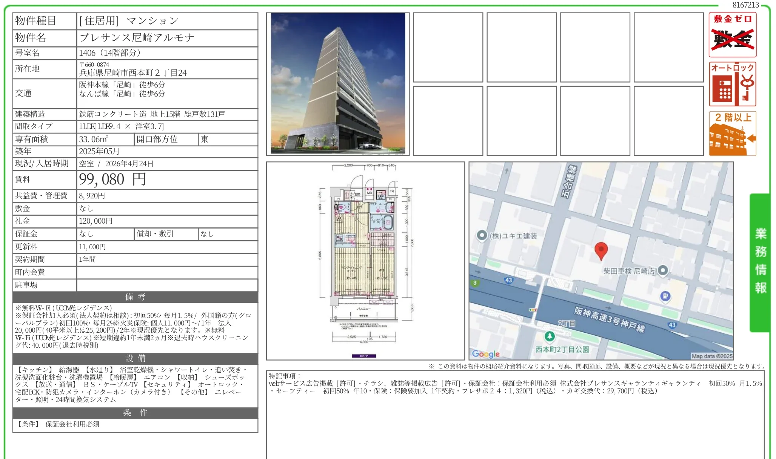Click the 99,080 円 rent value
Viewport: 776px width, 459px height.
(x=112, y=180)
